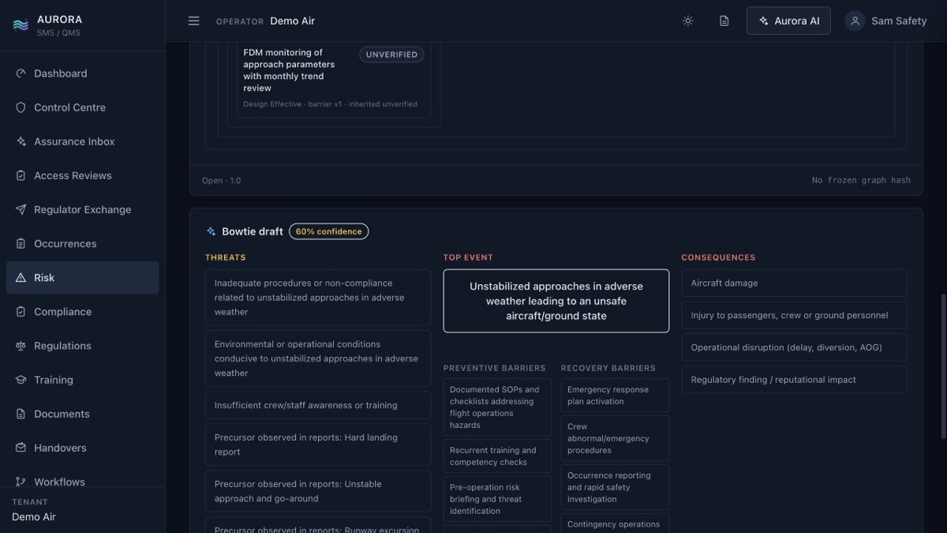Select the top event box
The height and width of the screenshot is (533, 947).
tap(556, 301)
